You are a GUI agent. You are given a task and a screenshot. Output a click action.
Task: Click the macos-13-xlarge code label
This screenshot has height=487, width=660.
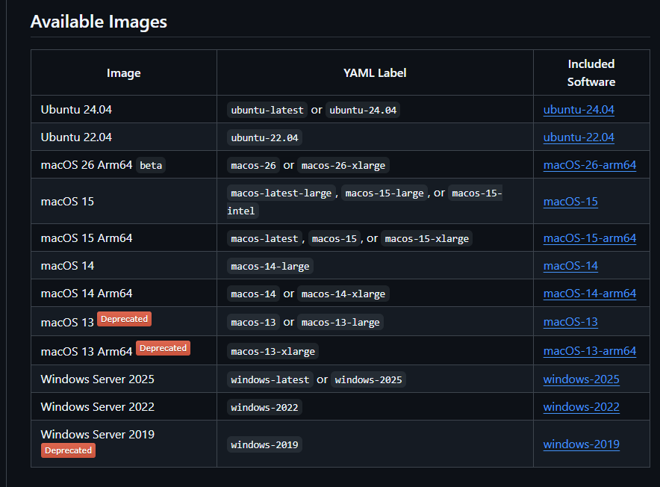tap(273, 351)
